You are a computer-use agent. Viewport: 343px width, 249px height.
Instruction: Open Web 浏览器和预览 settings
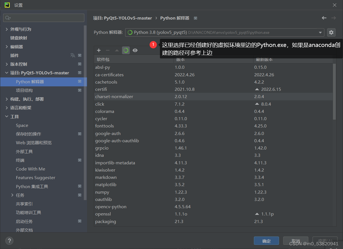click(x=34, y=143)
